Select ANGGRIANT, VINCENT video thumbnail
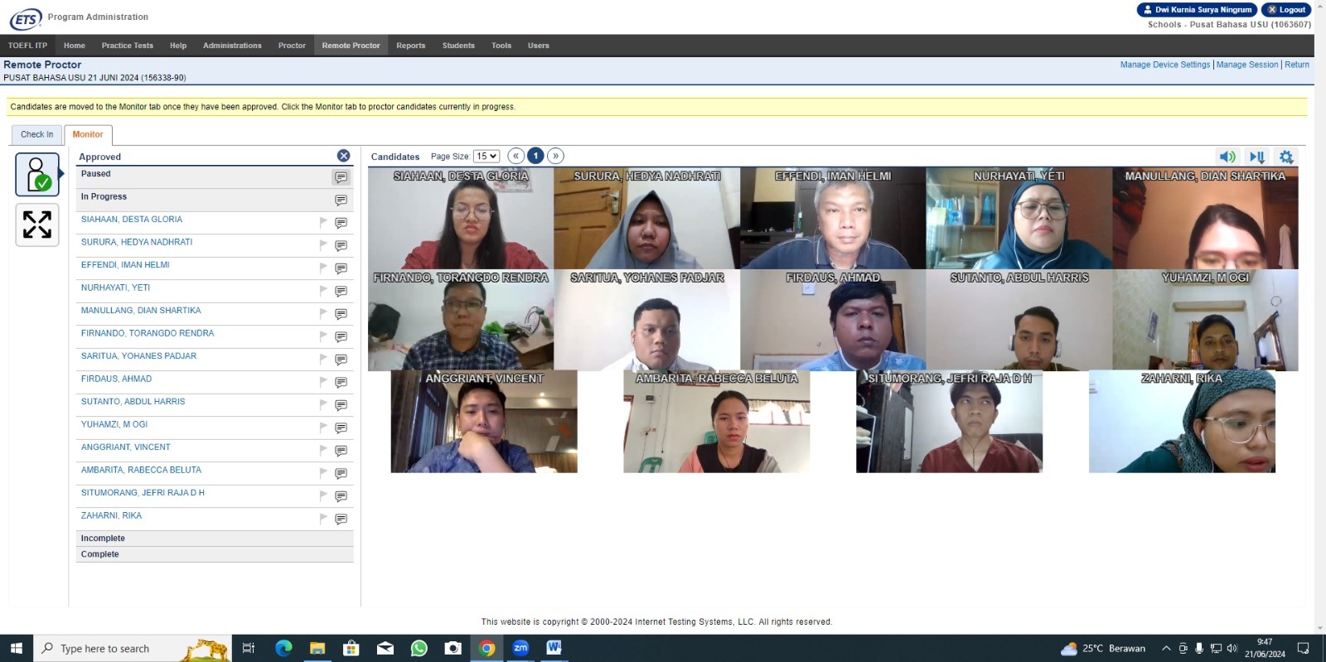Screen dimensions: 1326x662 (x=484, y=422)
